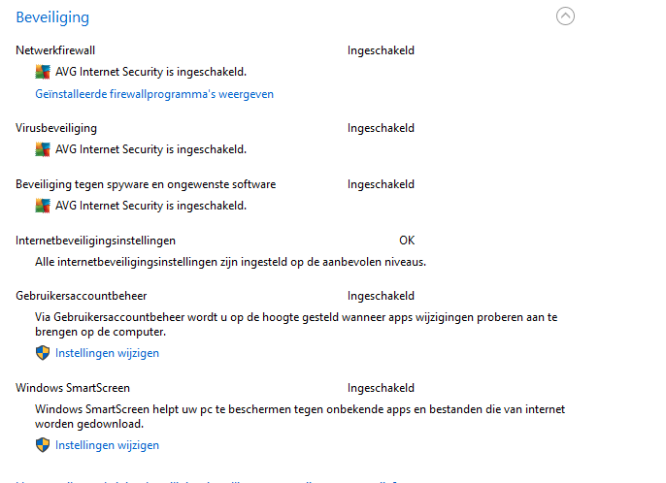Click Ingeschakeld status next to Windows SmartScreen

pos(381,388)
